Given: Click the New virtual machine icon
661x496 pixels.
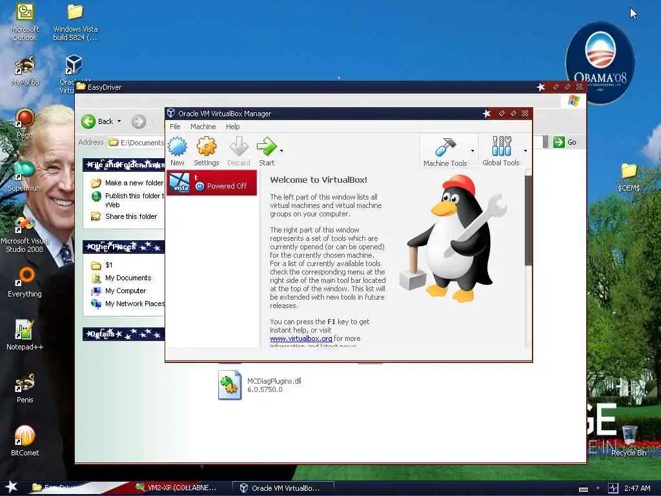Looking at the screenshot, I should click(177, 147).
